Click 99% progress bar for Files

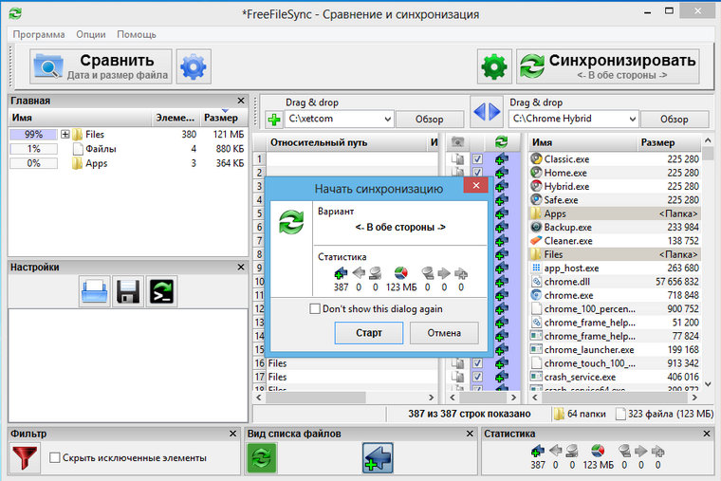(x=33, y=135)
